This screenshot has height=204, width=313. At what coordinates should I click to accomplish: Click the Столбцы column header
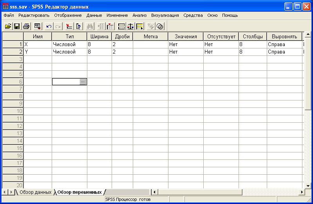pyautogui.click(x=253, y=36)
